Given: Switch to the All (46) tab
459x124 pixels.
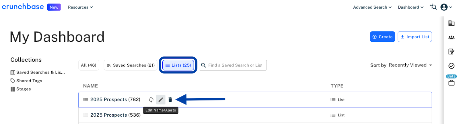Looking at the screenshot, I should (x=89, y=65).
